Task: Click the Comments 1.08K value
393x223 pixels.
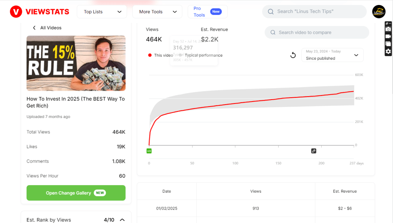Action: (x=119, y=161)
